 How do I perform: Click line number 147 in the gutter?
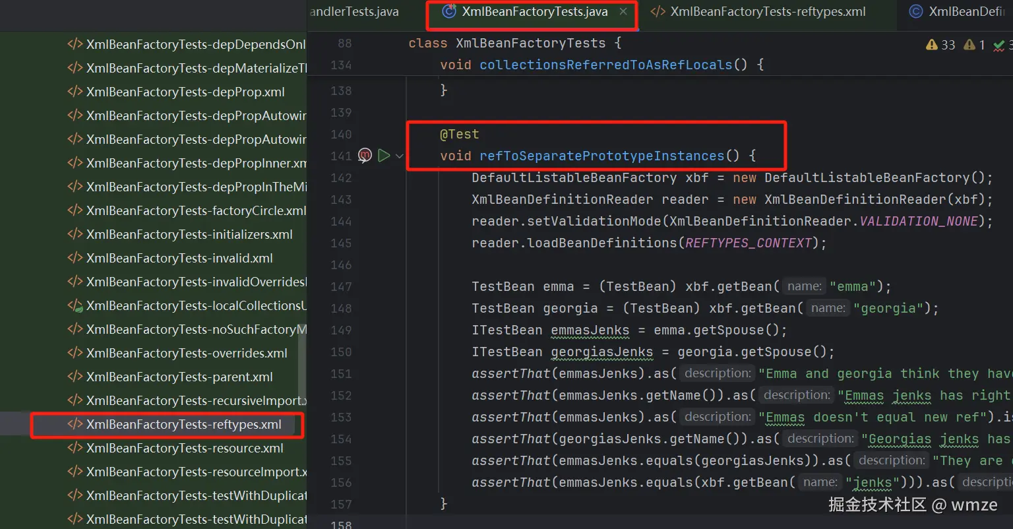(x=341, y=286)
